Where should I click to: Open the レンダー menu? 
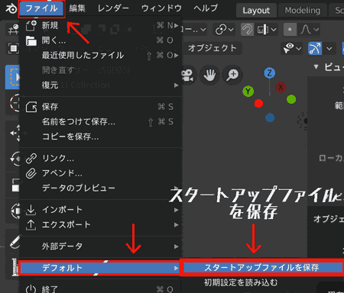(113, 8)
